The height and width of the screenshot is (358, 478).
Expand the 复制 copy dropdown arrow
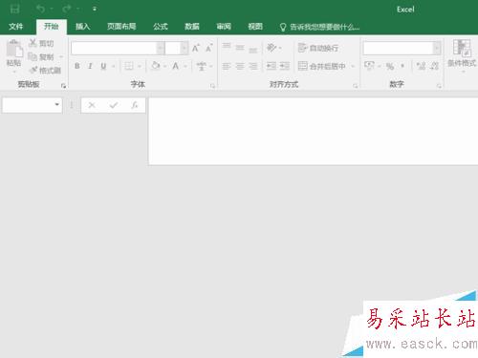pos(61,57)
